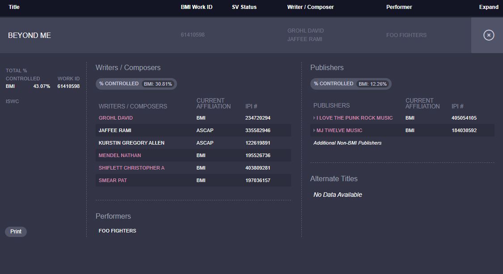503x274 pixels.
Task: Click GROHL DAVID in the header row
Action: pyautogui.click(x=305, y=30)
